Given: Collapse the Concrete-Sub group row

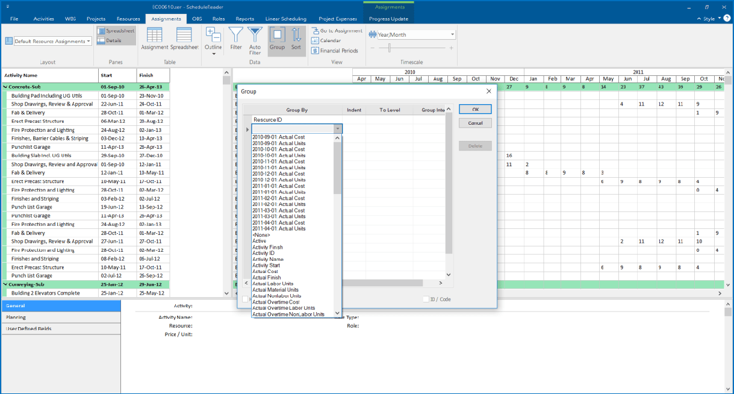Looking at the screenshot, I should click(5, 87).
